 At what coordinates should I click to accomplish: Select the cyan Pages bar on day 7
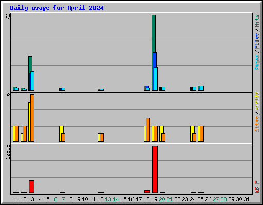(63, 89)
